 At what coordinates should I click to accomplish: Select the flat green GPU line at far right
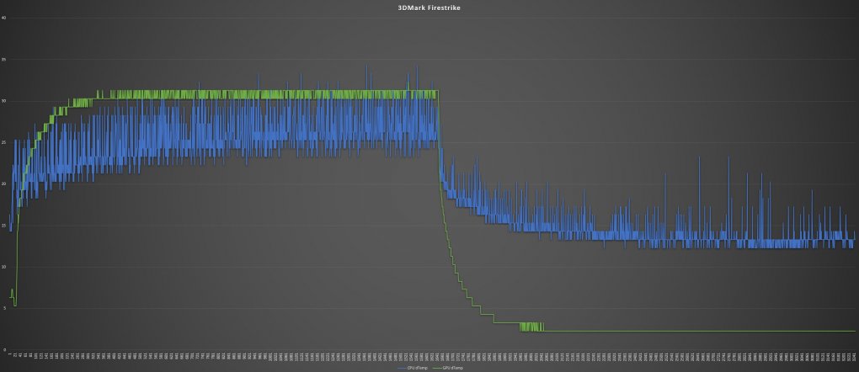(x=700, y=331)
